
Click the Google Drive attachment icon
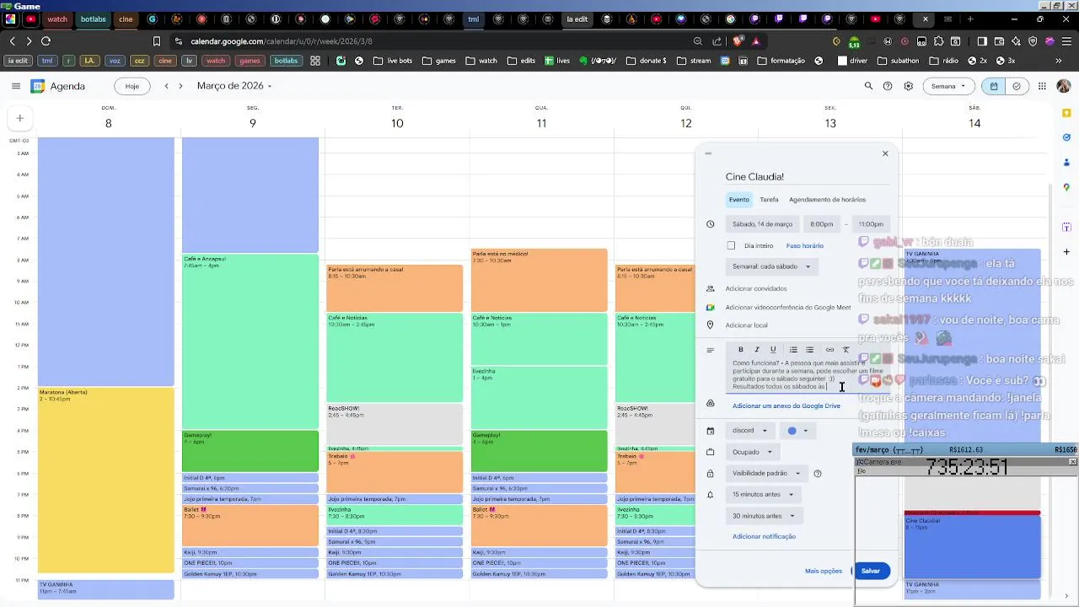[711, 403]
